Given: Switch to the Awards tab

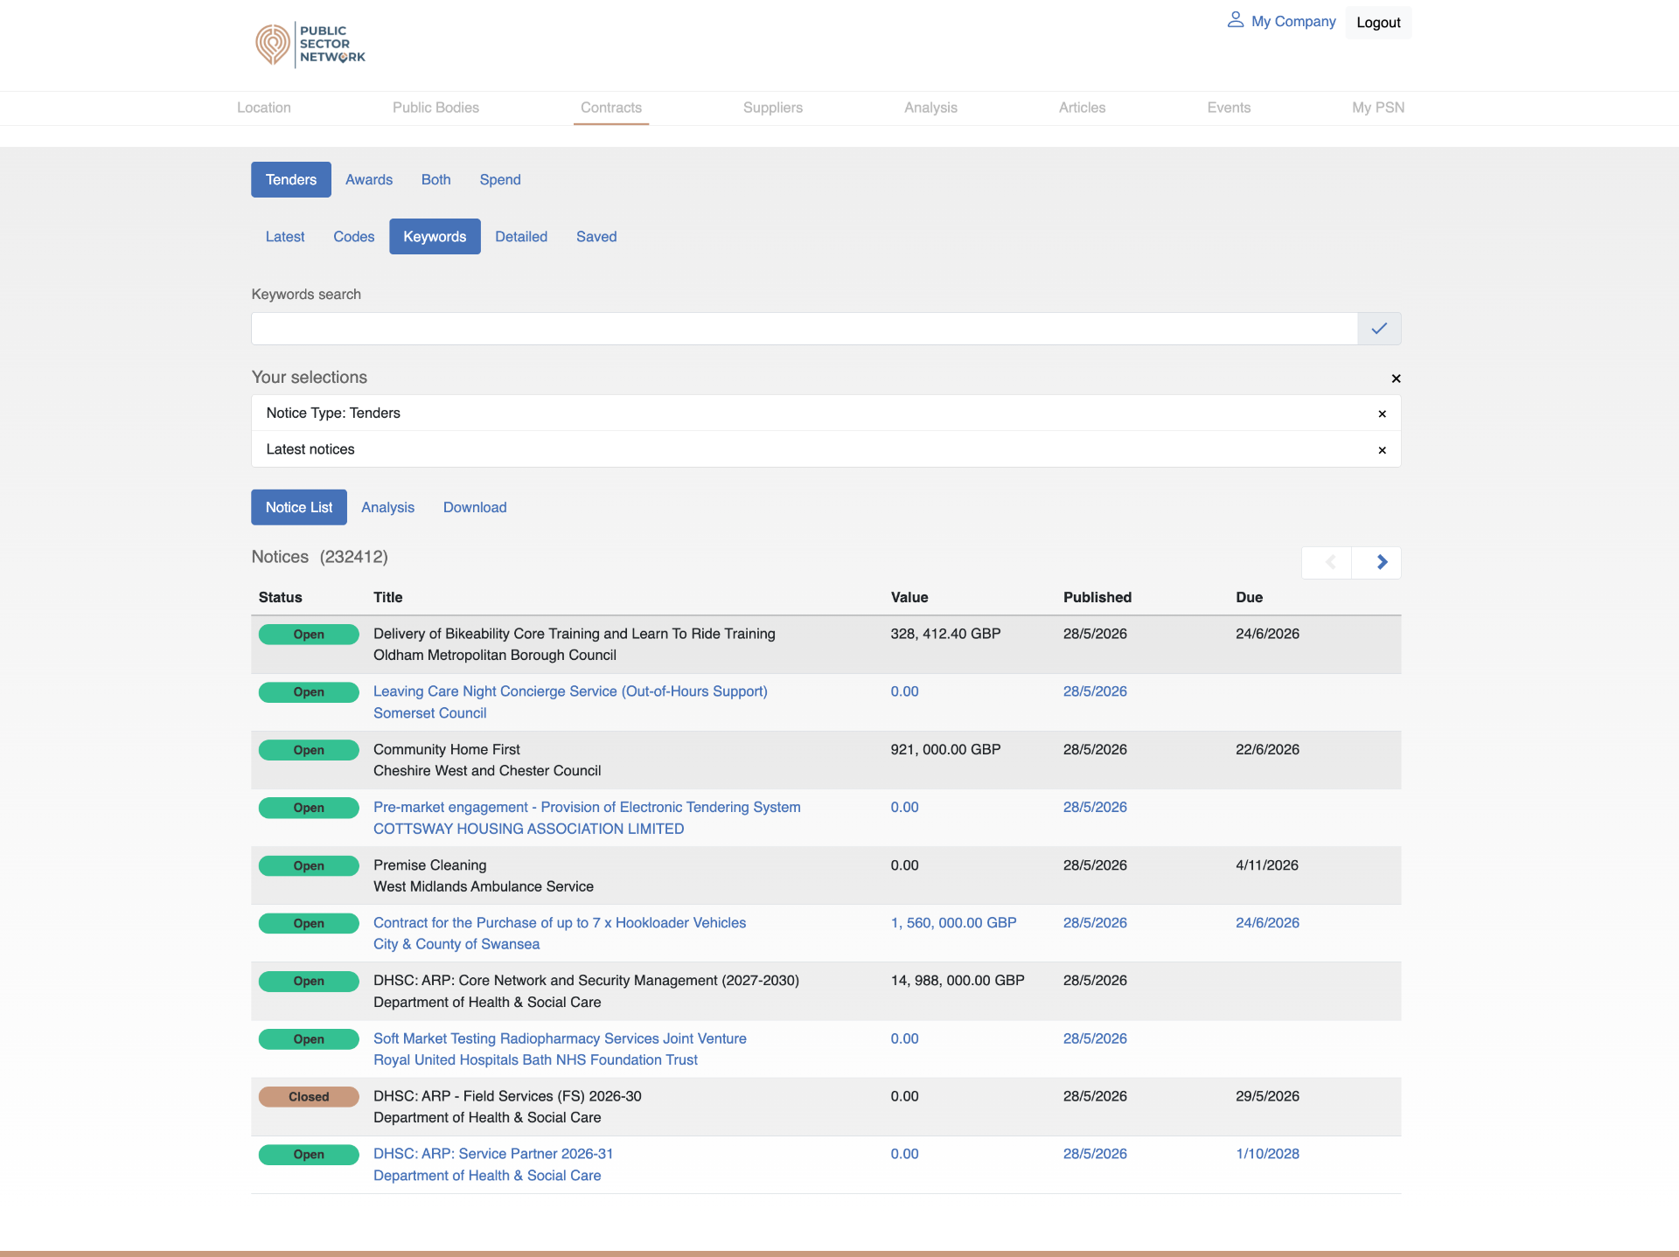Looking at the screenshot, I should click(369, 179).
